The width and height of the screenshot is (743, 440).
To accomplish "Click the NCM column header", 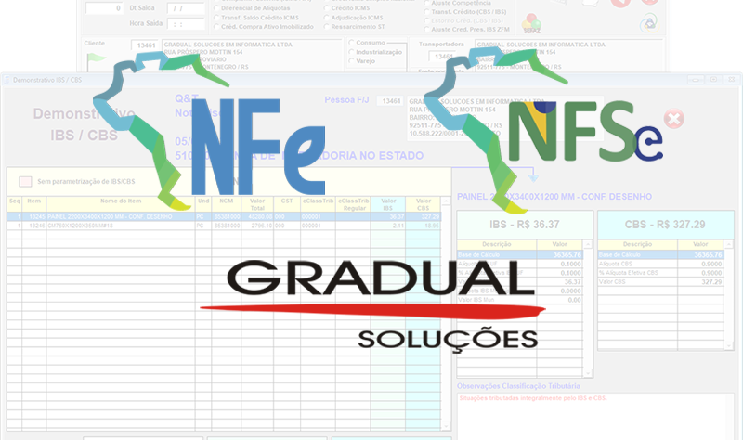I will click(226, 204).
